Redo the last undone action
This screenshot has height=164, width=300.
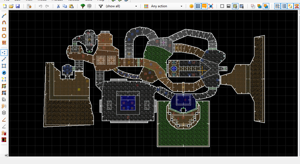[47, 6]
